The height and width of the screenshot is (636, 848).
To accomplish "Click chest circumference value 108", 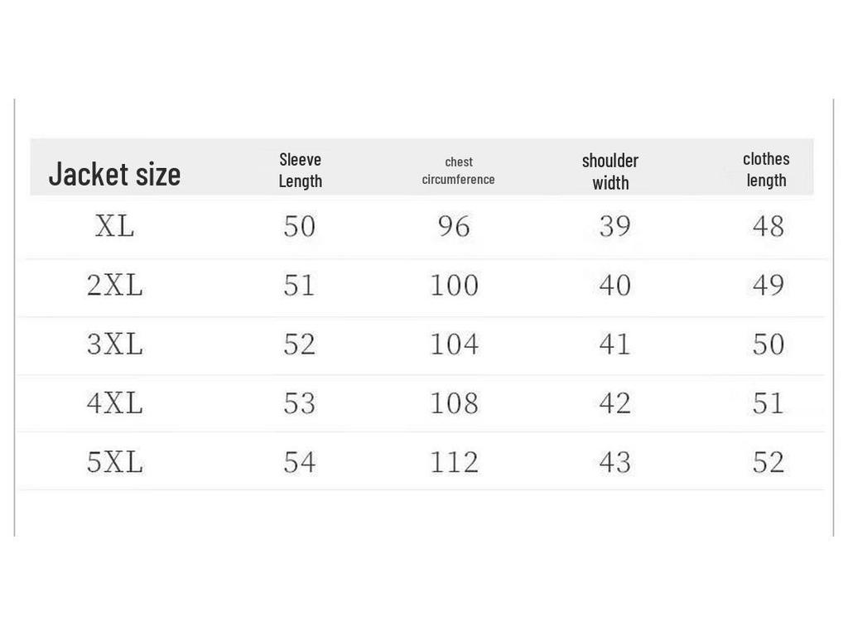I will coord(454,403).
